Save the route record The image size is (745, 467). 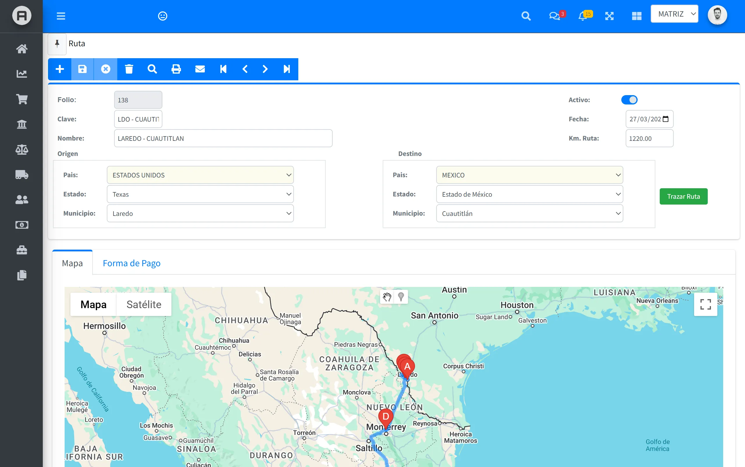tap(82, 69)
